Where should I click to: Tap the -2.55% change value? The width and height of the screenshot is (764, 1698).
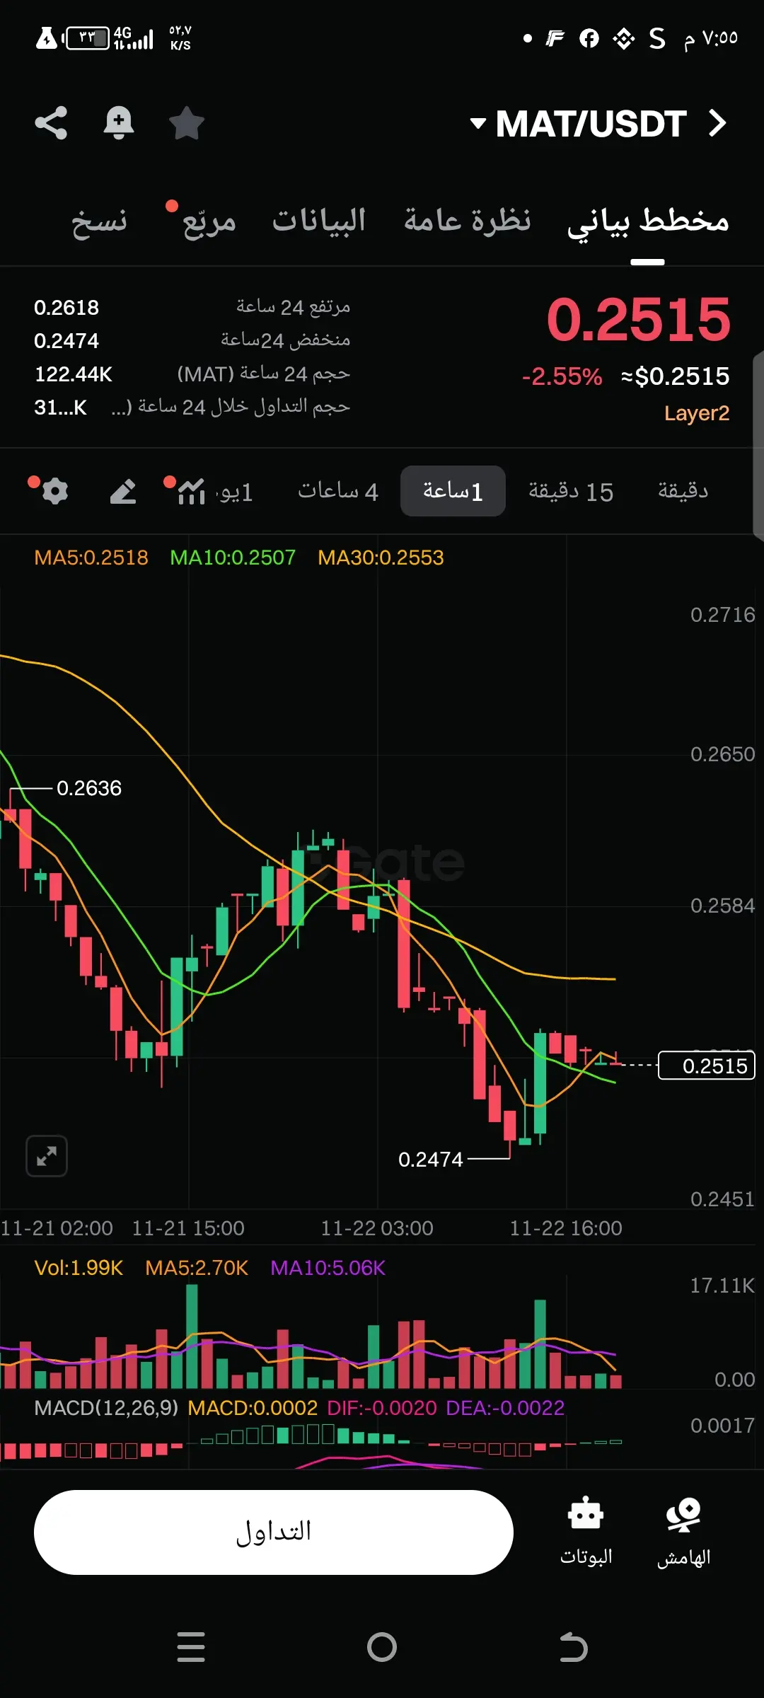coord(562,376)
